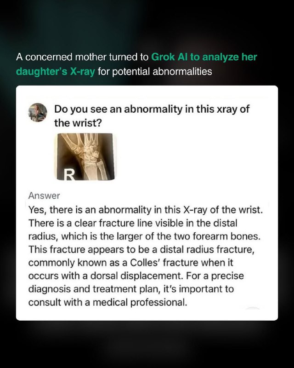This screenshot has height=368, width=294.
Task: Click the R marker on the X-ray
Action: tap(69, 174)
